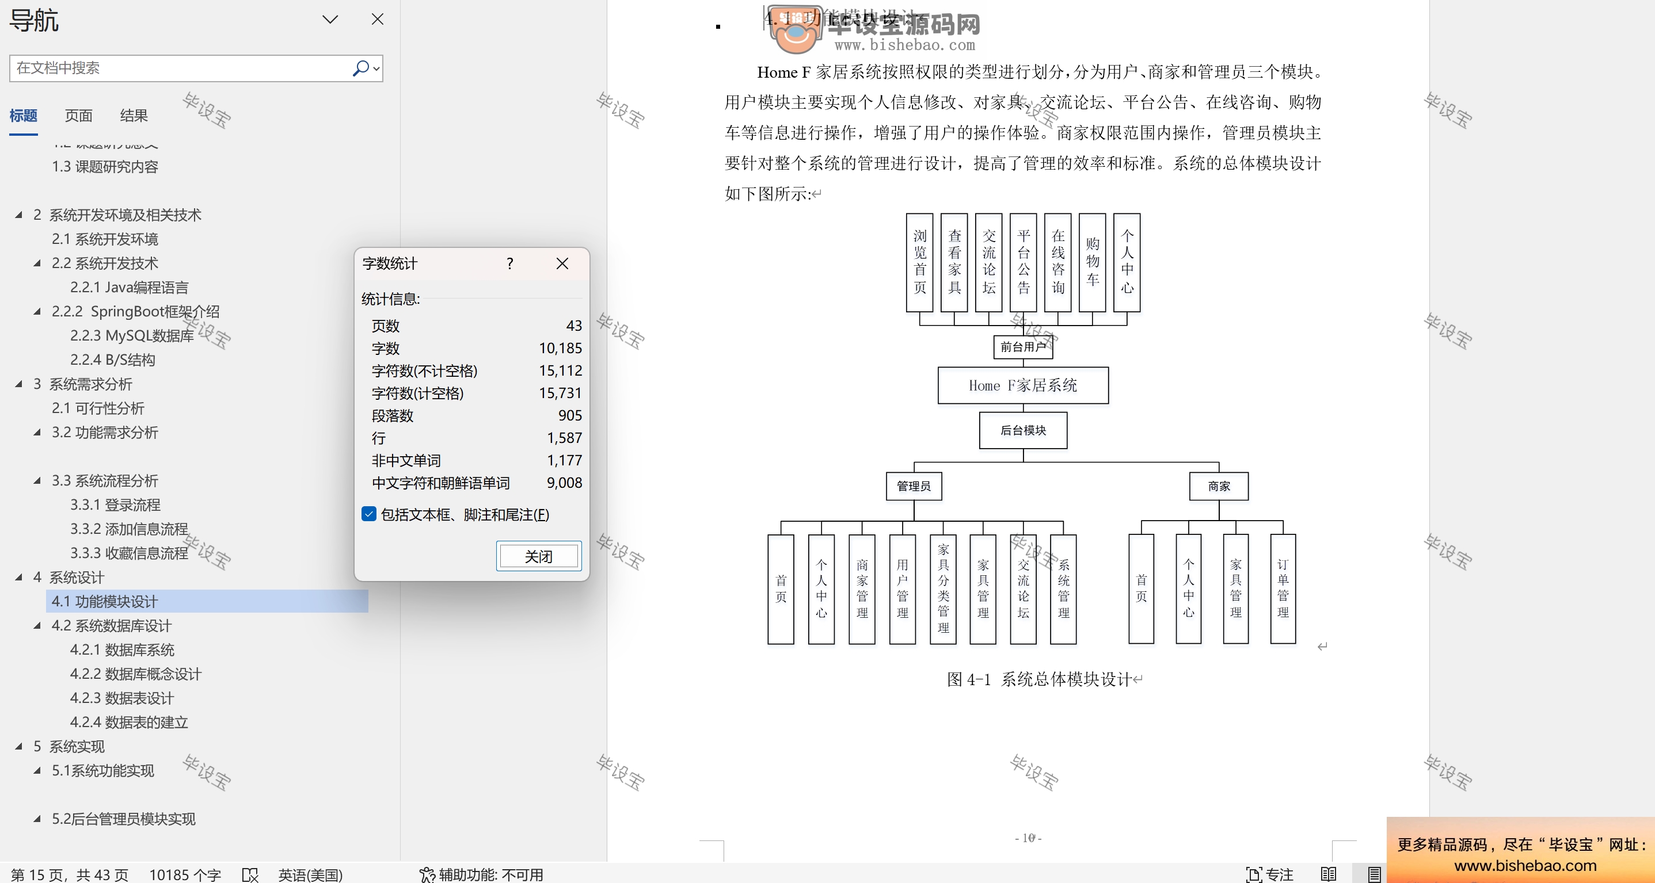Go to heading 2.1 可行性分析

click(x=98, y=408)
